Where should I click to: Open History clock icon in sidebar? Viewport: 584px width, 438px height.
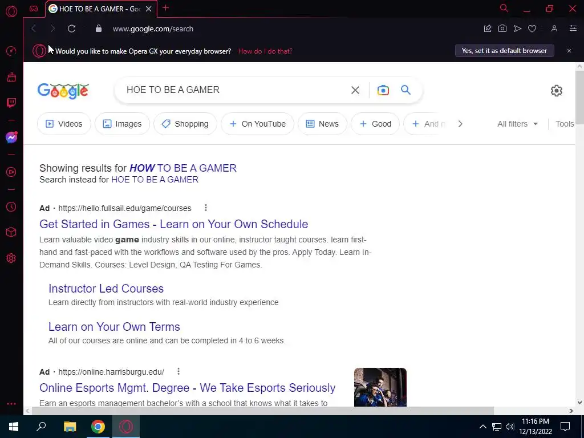click(11, 206)
